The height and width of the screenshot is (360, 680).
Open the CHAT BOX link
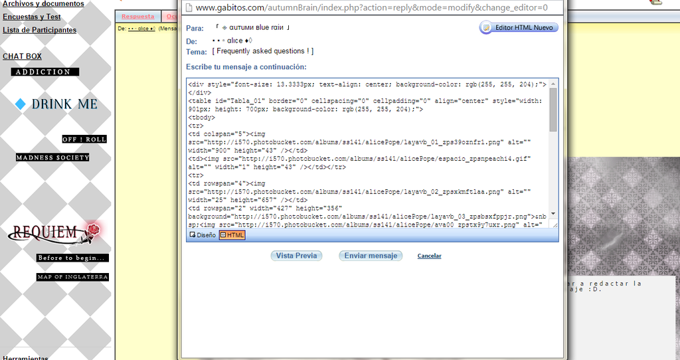tap(22, 56)
